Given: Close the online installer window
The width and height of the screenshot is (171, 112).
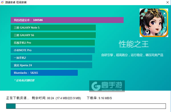Looking at the screenshot, I should click(168, 2).
